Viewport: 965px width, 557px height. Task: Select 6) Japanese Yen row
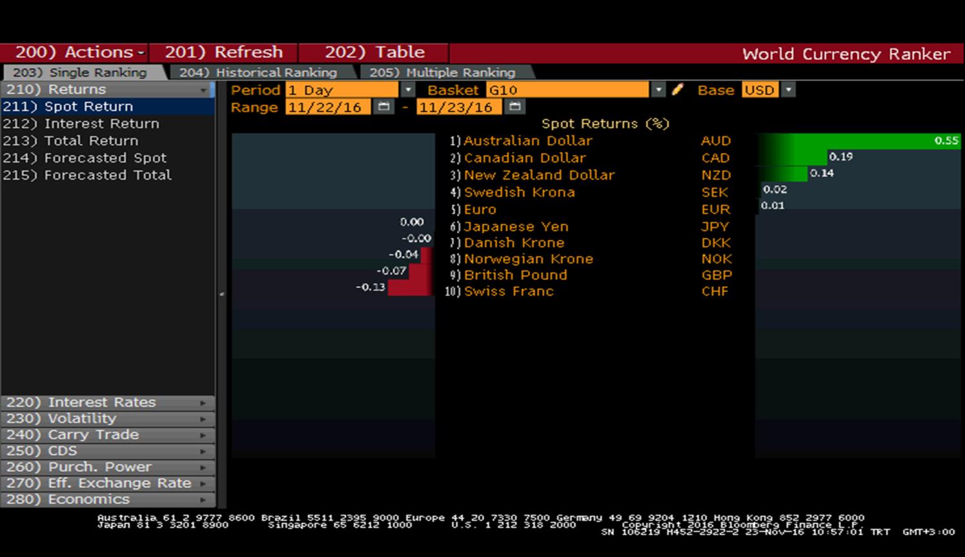click(509, 227)
